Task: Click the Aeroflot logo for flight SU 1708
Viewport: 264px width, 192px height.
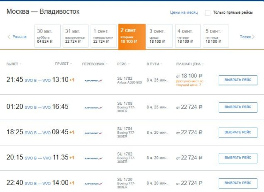Action: coord(93,107)
